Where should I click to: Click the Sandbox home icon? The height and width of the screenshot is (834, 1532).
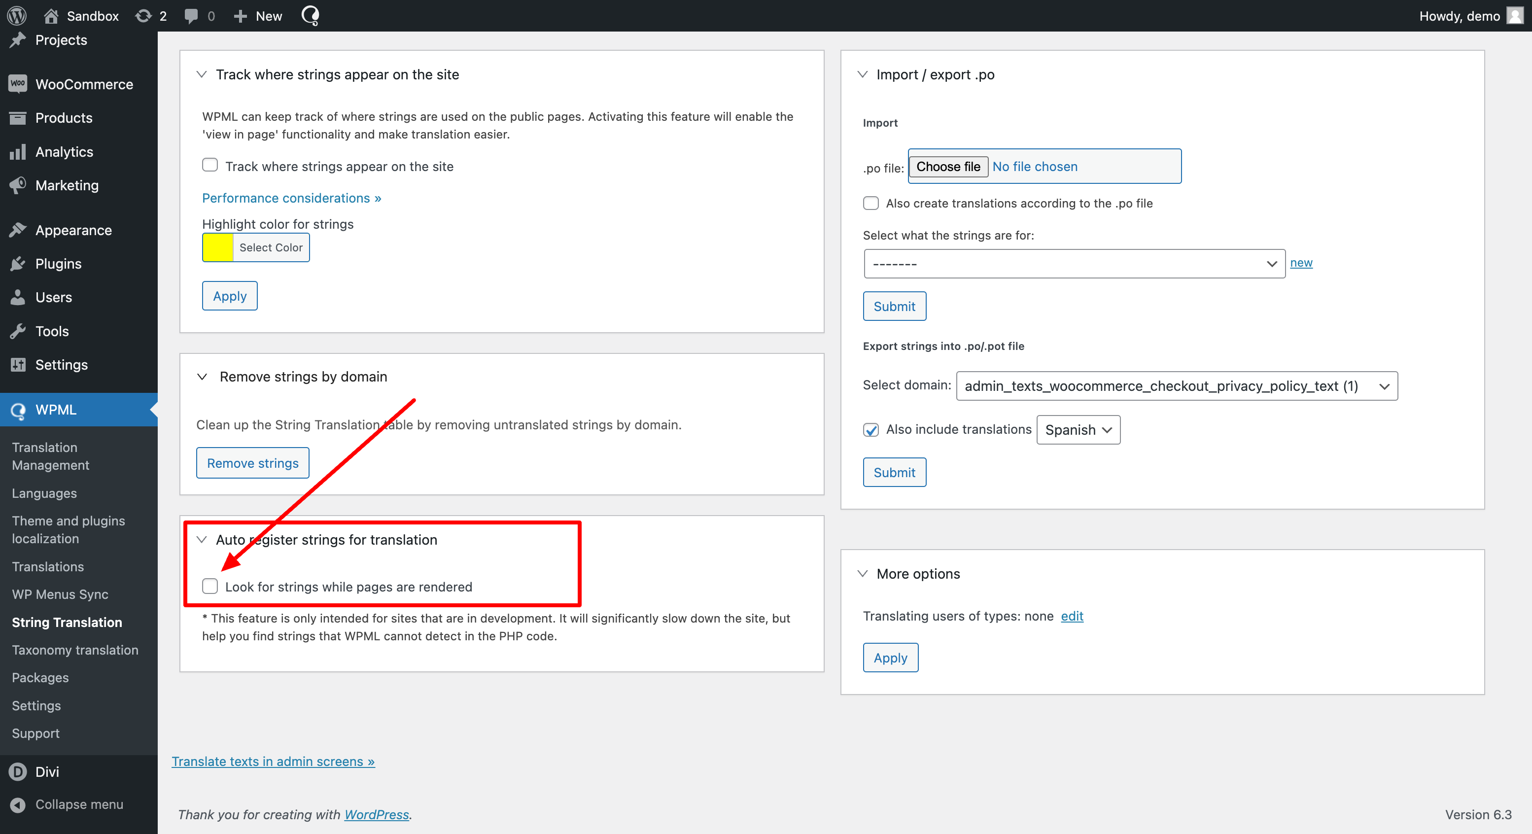click(51, 15)
